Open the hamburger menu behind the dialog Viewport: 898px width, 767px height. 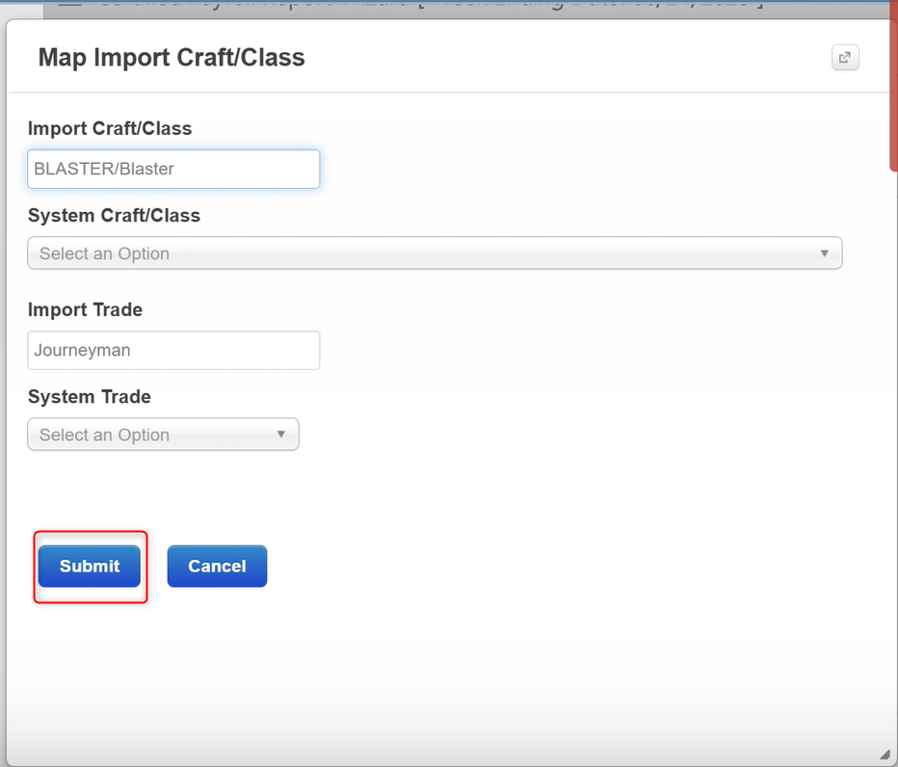click(x=68, y=5)
